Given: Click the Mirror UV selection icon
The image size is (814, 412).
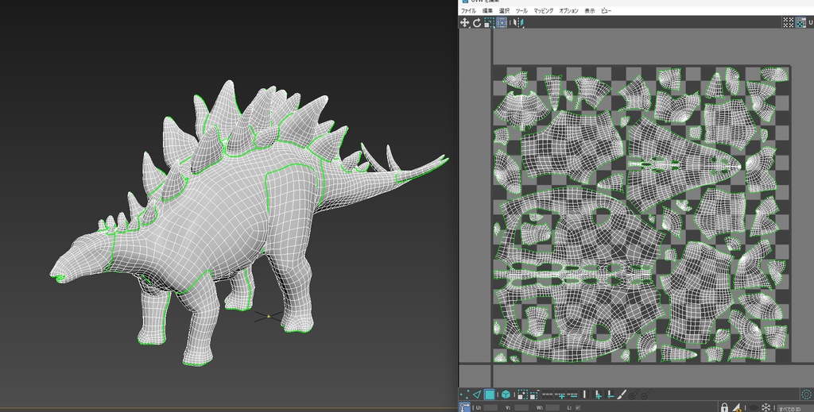Looking at the screenshot, I should tap(518, 22).
